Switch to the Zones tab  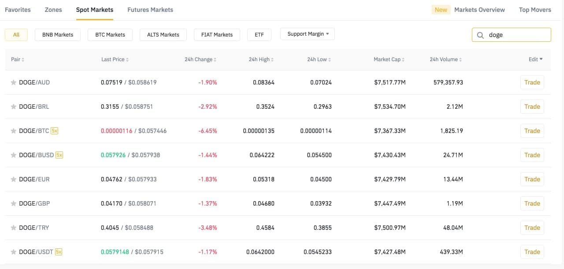click(x=53, y=10)
